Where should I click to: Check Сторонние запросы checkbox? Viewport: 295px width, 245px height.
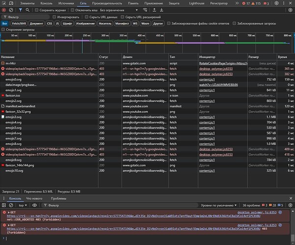point(3,29)
